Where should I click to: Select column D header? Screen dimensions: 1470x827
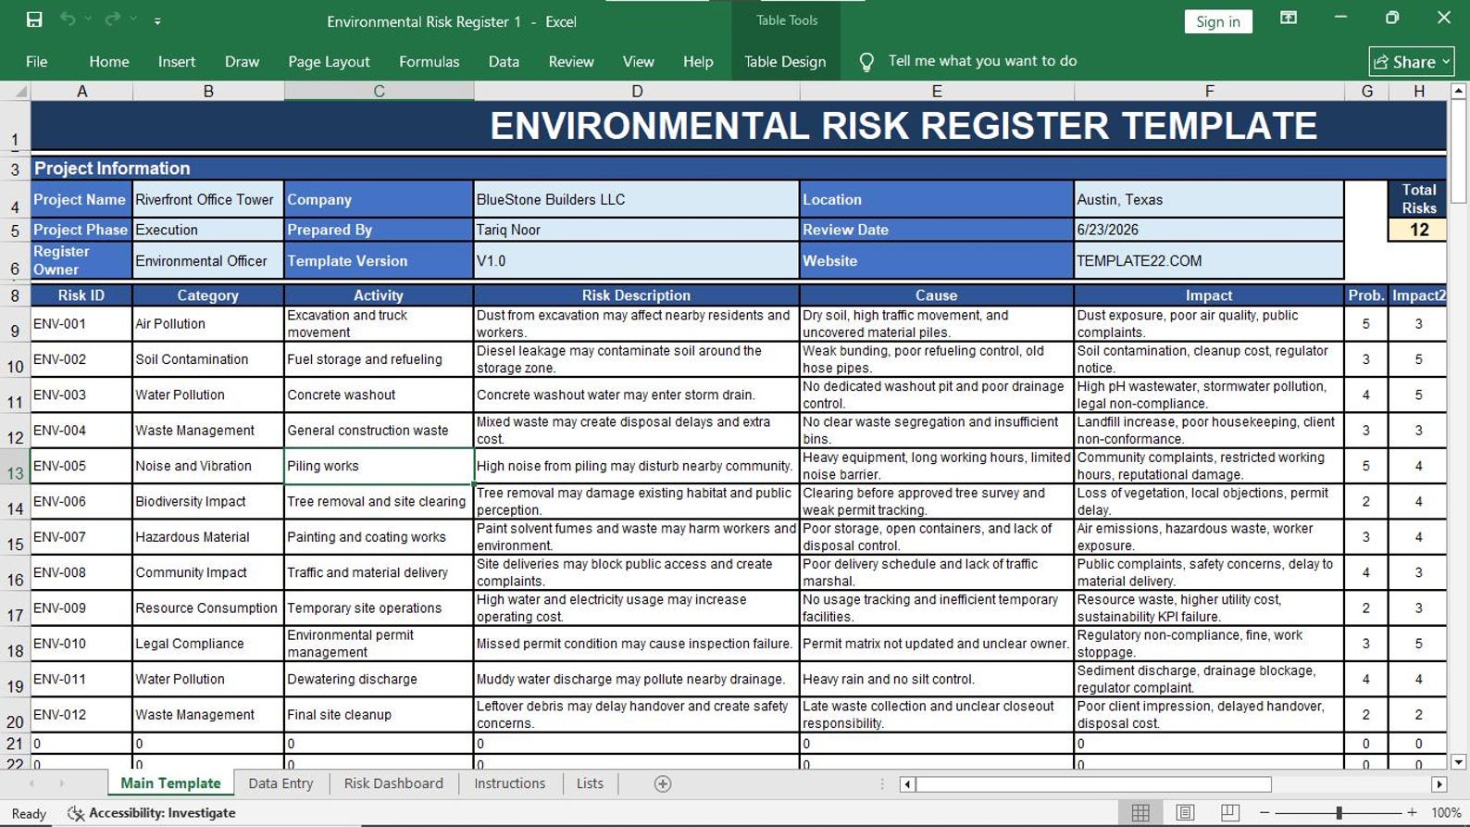click(636, 91)
